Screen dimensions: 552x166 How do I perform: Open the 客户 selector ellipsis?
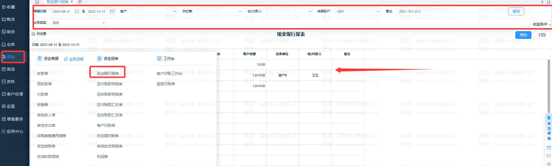pos(175,12)
